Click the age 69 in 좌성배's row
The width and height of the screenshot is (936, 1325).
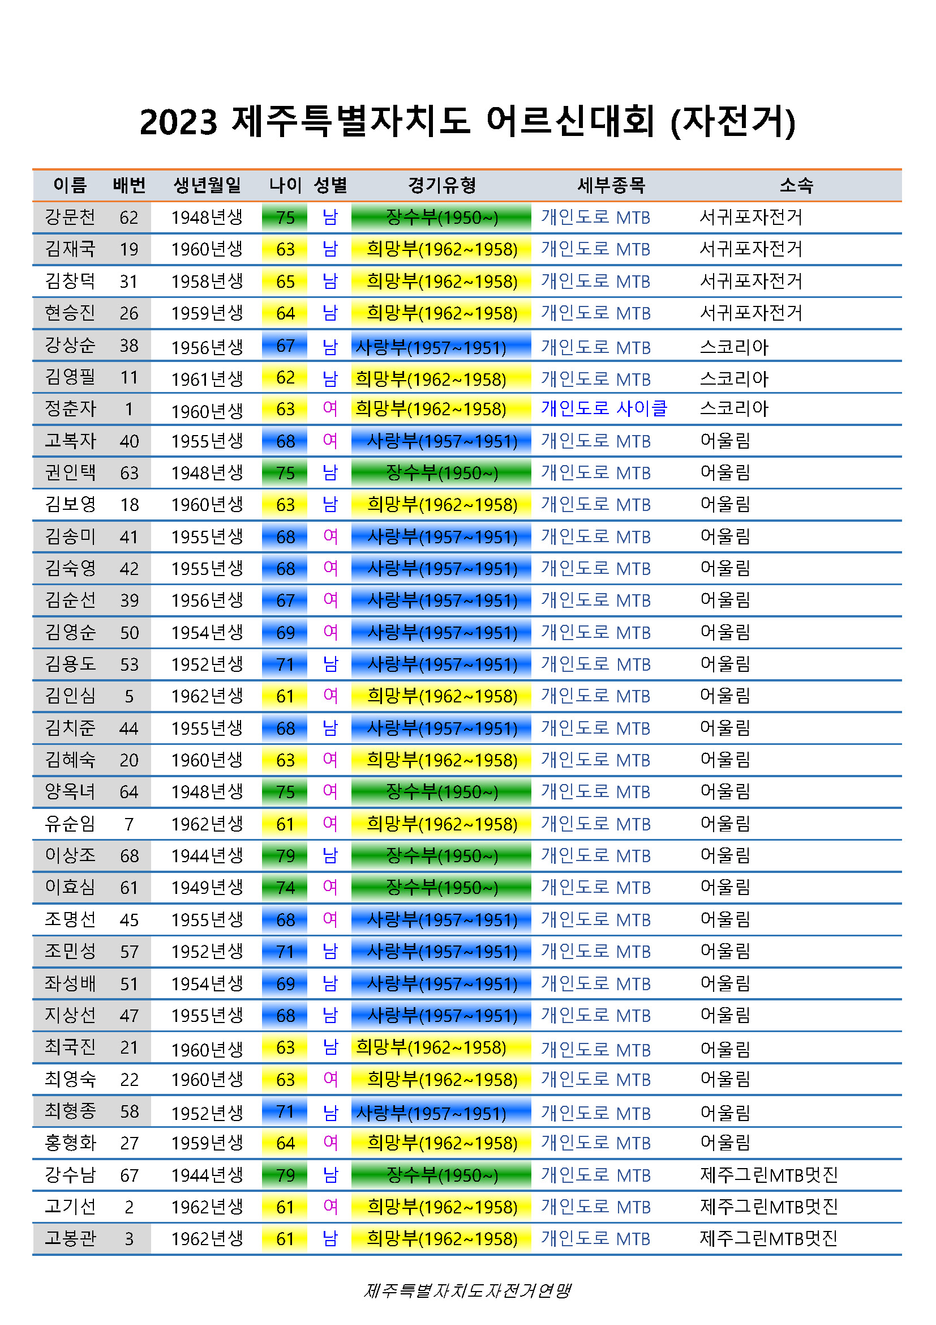285,984
